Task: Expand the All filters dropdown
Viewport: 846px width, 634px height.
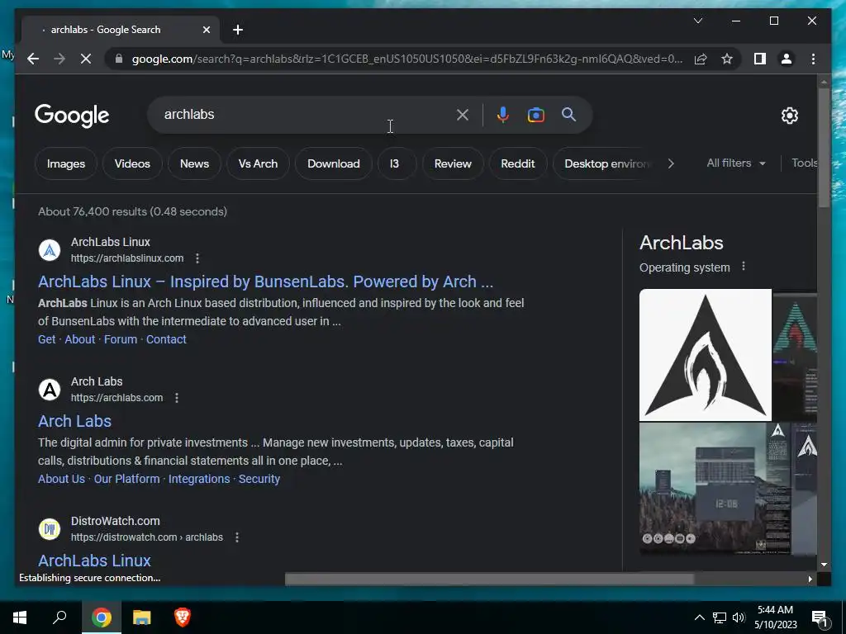Action: [736, 163]
